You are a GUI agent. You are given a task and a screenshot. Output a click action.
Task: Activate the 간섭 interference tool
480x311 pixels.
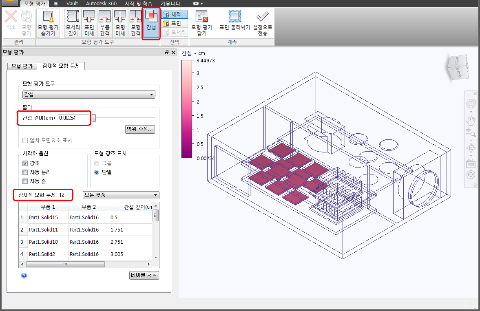(x=151, y=23)
